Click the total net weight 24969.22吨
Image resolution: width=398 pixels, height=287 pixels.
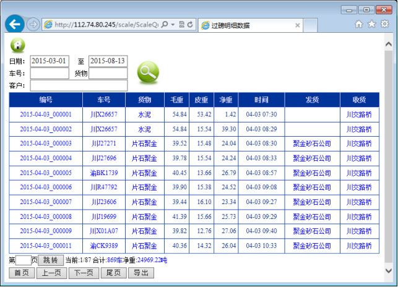click(x=152, y=260)
